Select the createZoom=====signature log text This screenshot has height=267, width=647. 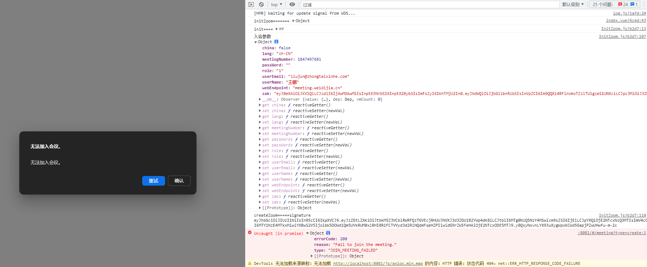click(282, 215)
